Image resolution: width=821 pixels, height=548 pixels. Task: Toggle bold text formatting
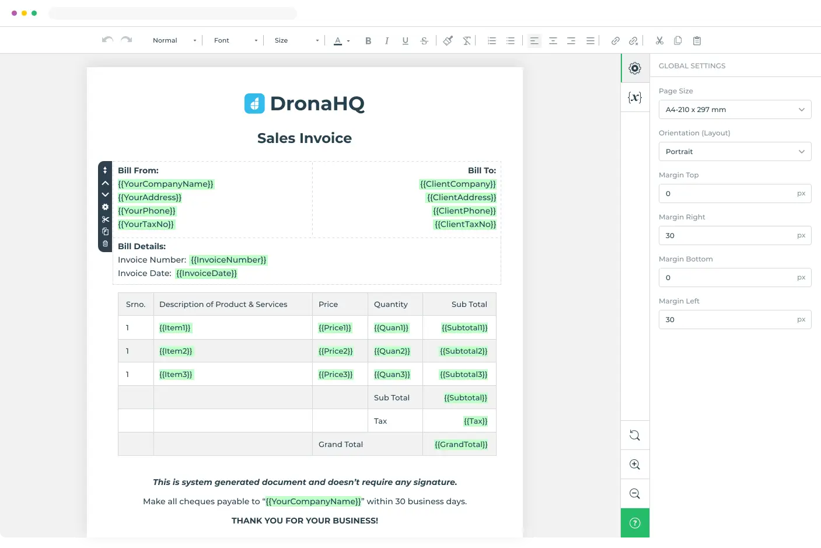(368, 40)
